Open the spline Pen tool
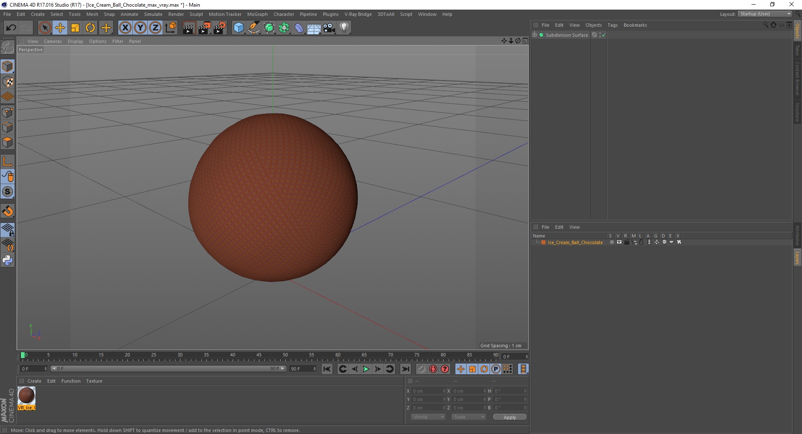This screenshot has height=434, width=802. point(254,28)
